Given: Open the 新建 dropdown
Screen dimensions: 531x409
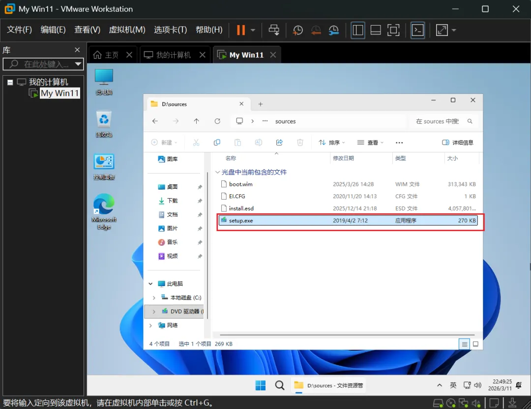Looking at the screenshot, I should 164,143.
